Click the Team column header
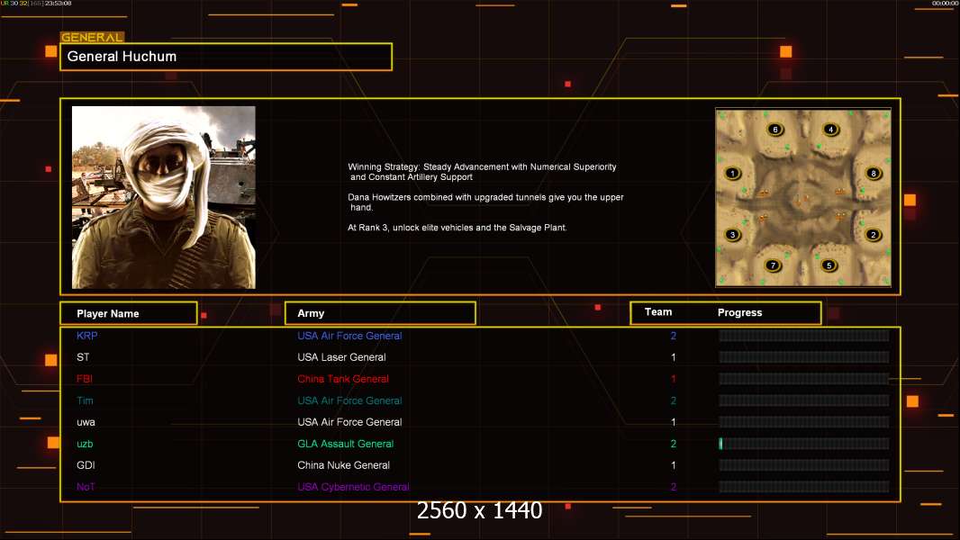This screenshot has width=960, height=540. [x=658, y=312]
